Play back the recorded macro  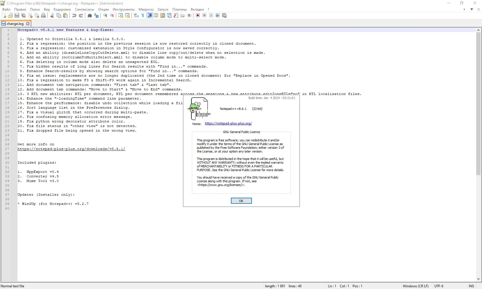[x=211, y=16]
